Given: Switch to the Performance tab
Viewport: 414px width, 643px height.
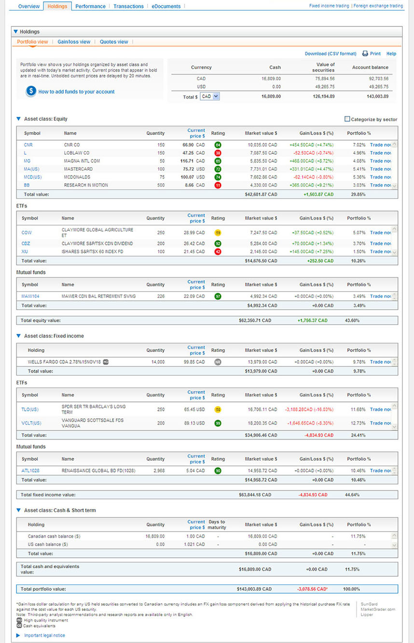Looking at the screenshot, I should pos(90,6).
